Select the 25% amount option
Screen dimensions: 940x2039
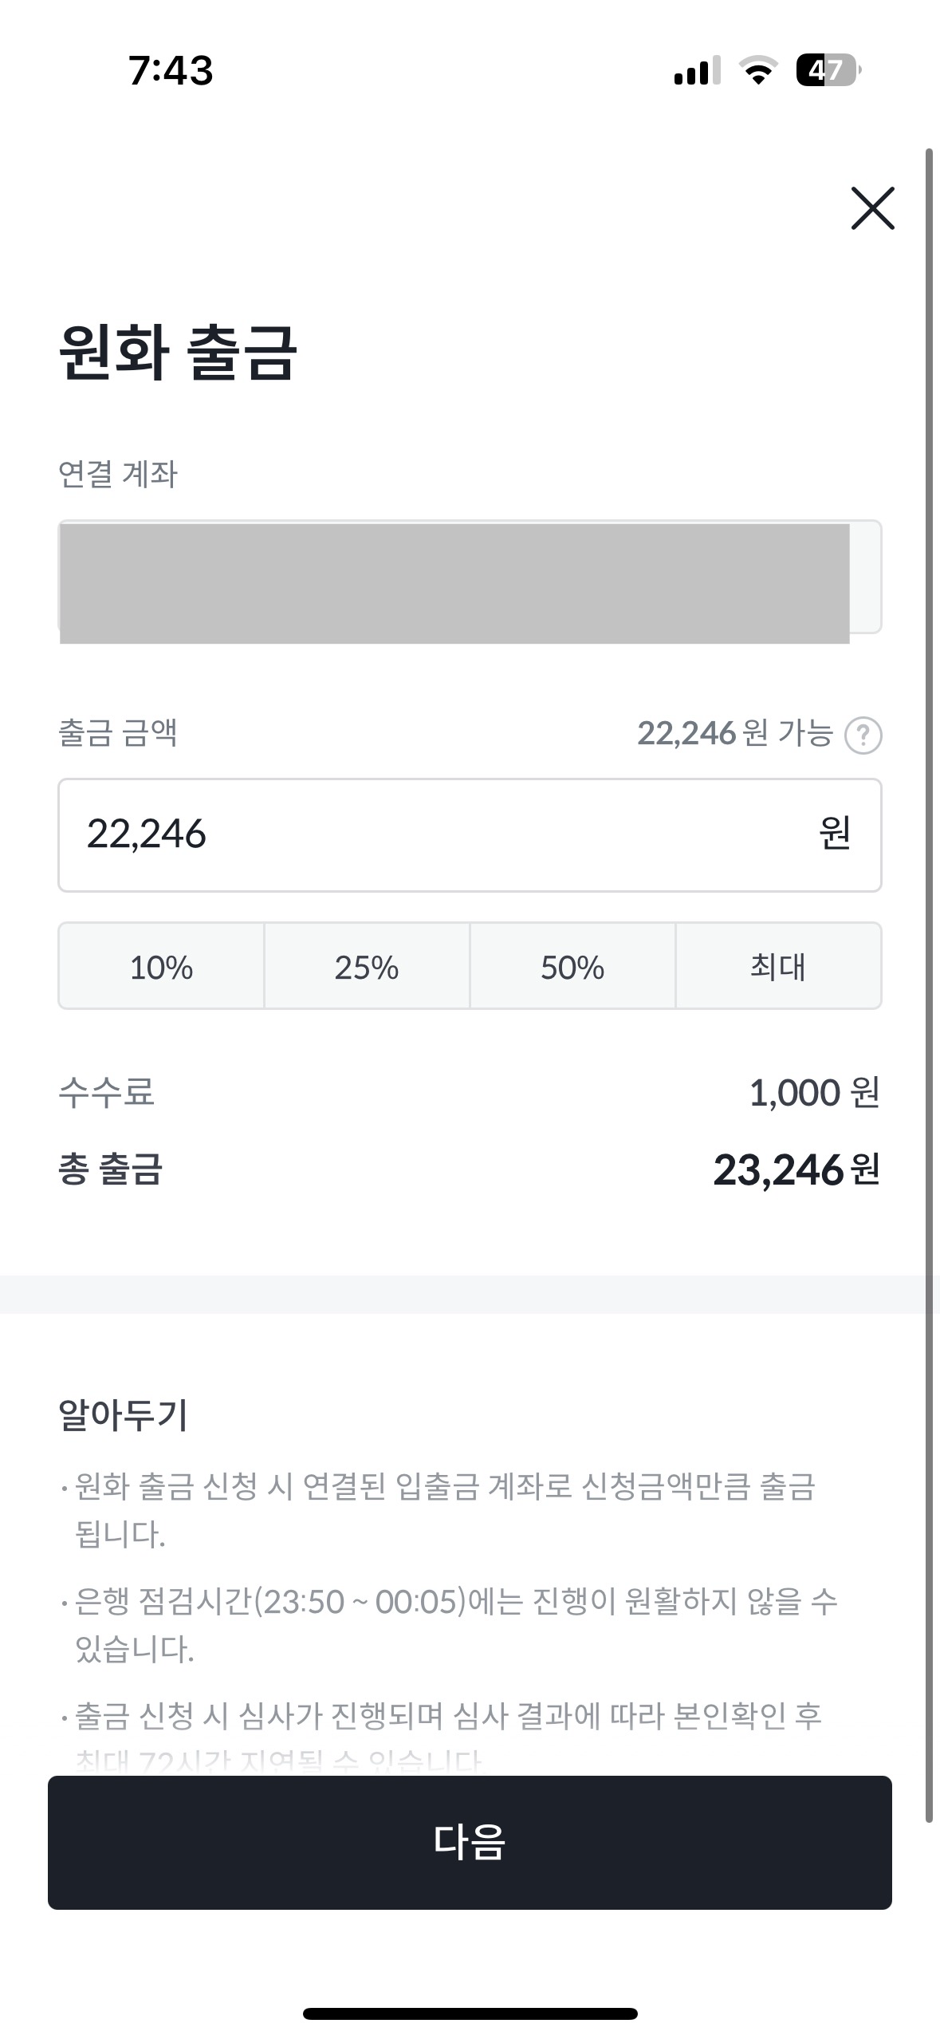(367, 967)
